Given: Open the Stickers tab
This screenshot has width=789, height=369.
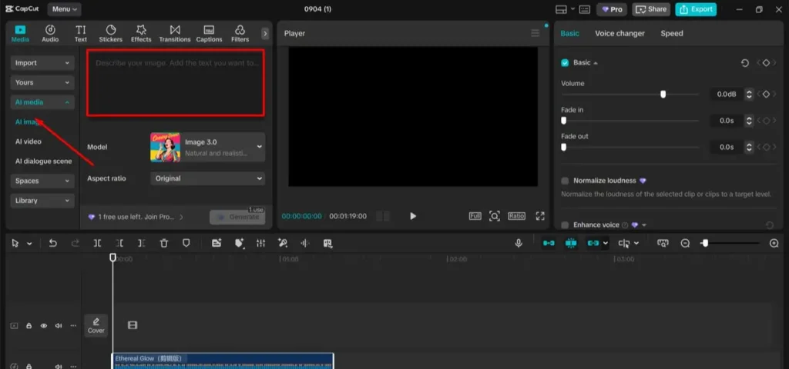Looking at the screenshot, I should (111, 34).
